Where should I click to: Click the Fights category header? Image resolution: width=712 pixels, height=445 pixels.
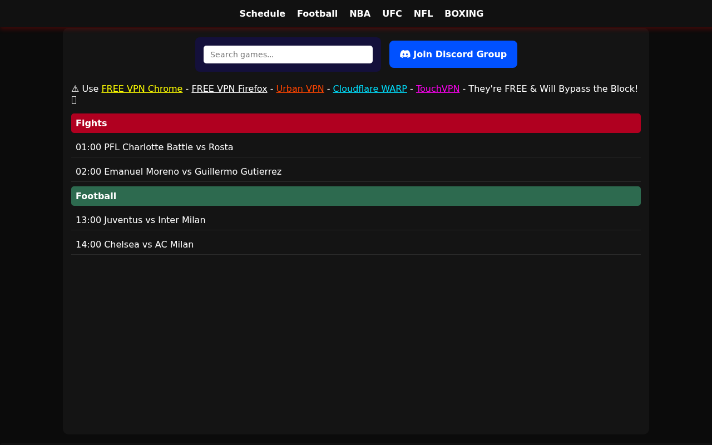[356, 123]
